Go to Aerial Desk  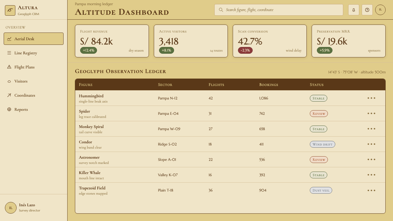coord(33,39)
